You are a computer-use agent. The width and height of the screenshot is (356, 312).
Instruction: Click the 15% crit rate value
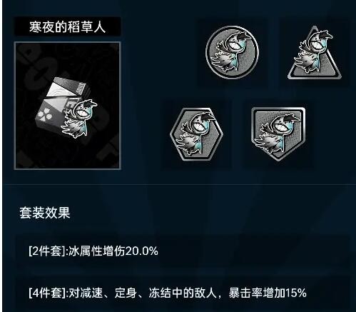pos(296,293)
